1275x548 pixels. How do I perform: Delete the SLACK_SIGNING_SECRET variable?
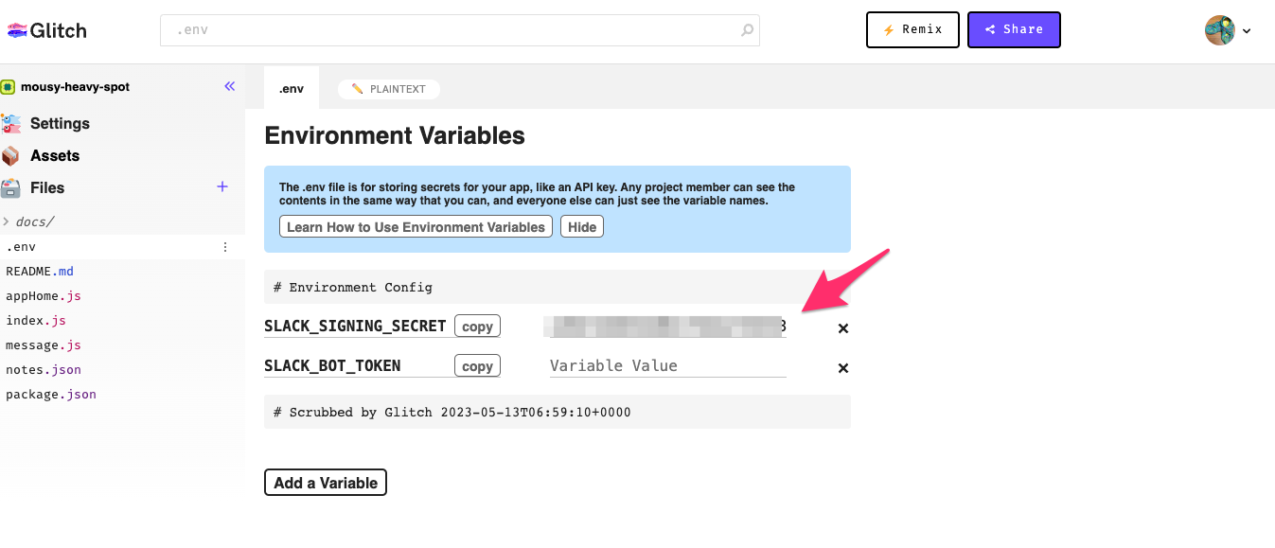coord(842,328)
